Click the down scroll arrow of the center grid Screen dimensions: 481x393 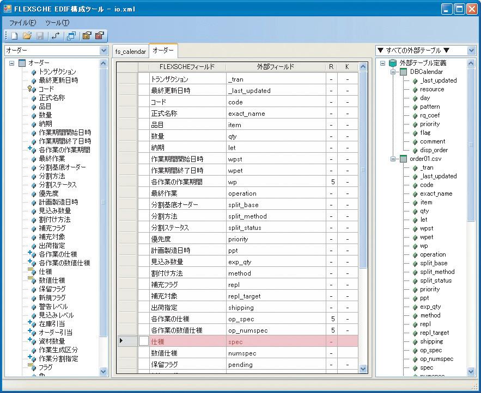coord(363,369)
